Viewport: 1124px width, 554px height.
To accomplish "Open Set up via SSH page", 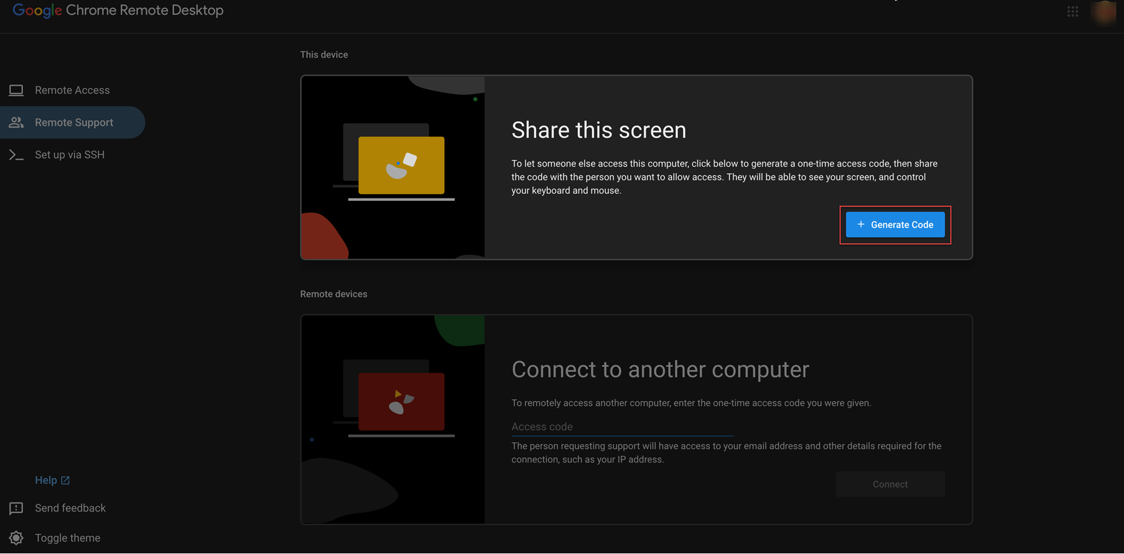I will point(72,155).
